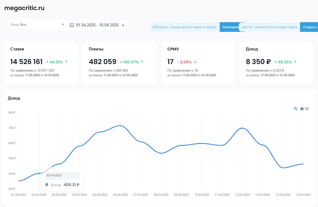Click the chart peak at 12.04.2025
318x207 pixels.
[x=242, y=128]
